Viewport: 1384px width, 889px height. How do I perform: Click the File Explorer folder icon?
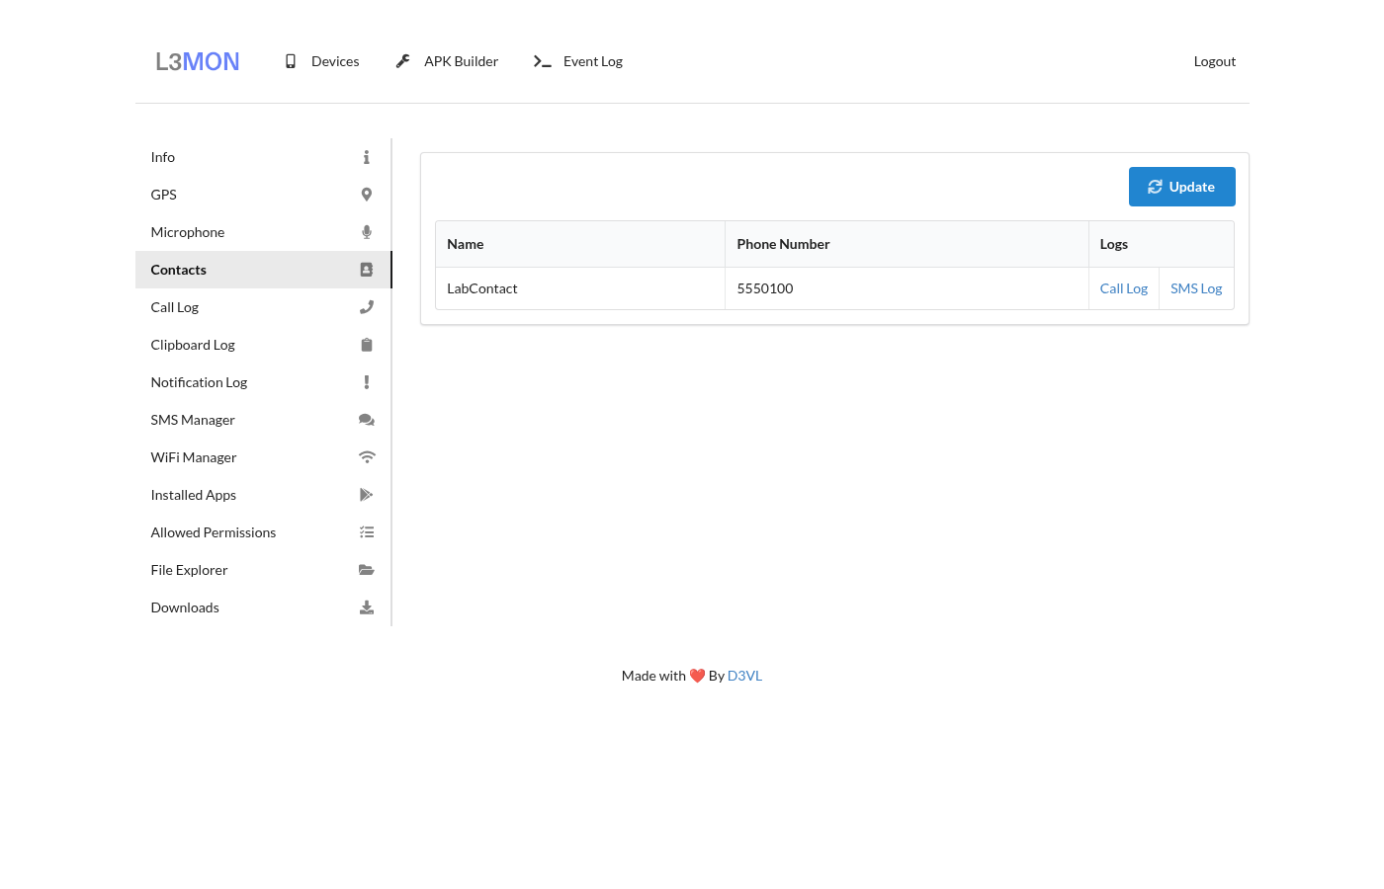click(x=366, y=570)
